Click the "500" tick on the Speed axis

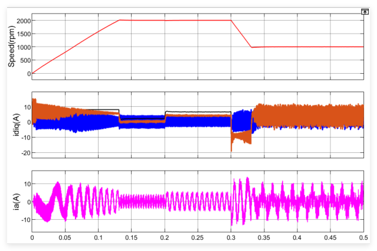click(x=25, y=60)
